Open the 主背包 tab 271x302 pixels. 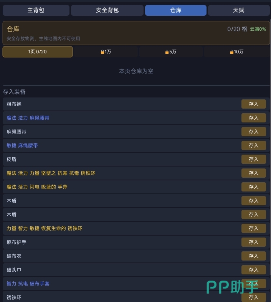pos(36,10)
